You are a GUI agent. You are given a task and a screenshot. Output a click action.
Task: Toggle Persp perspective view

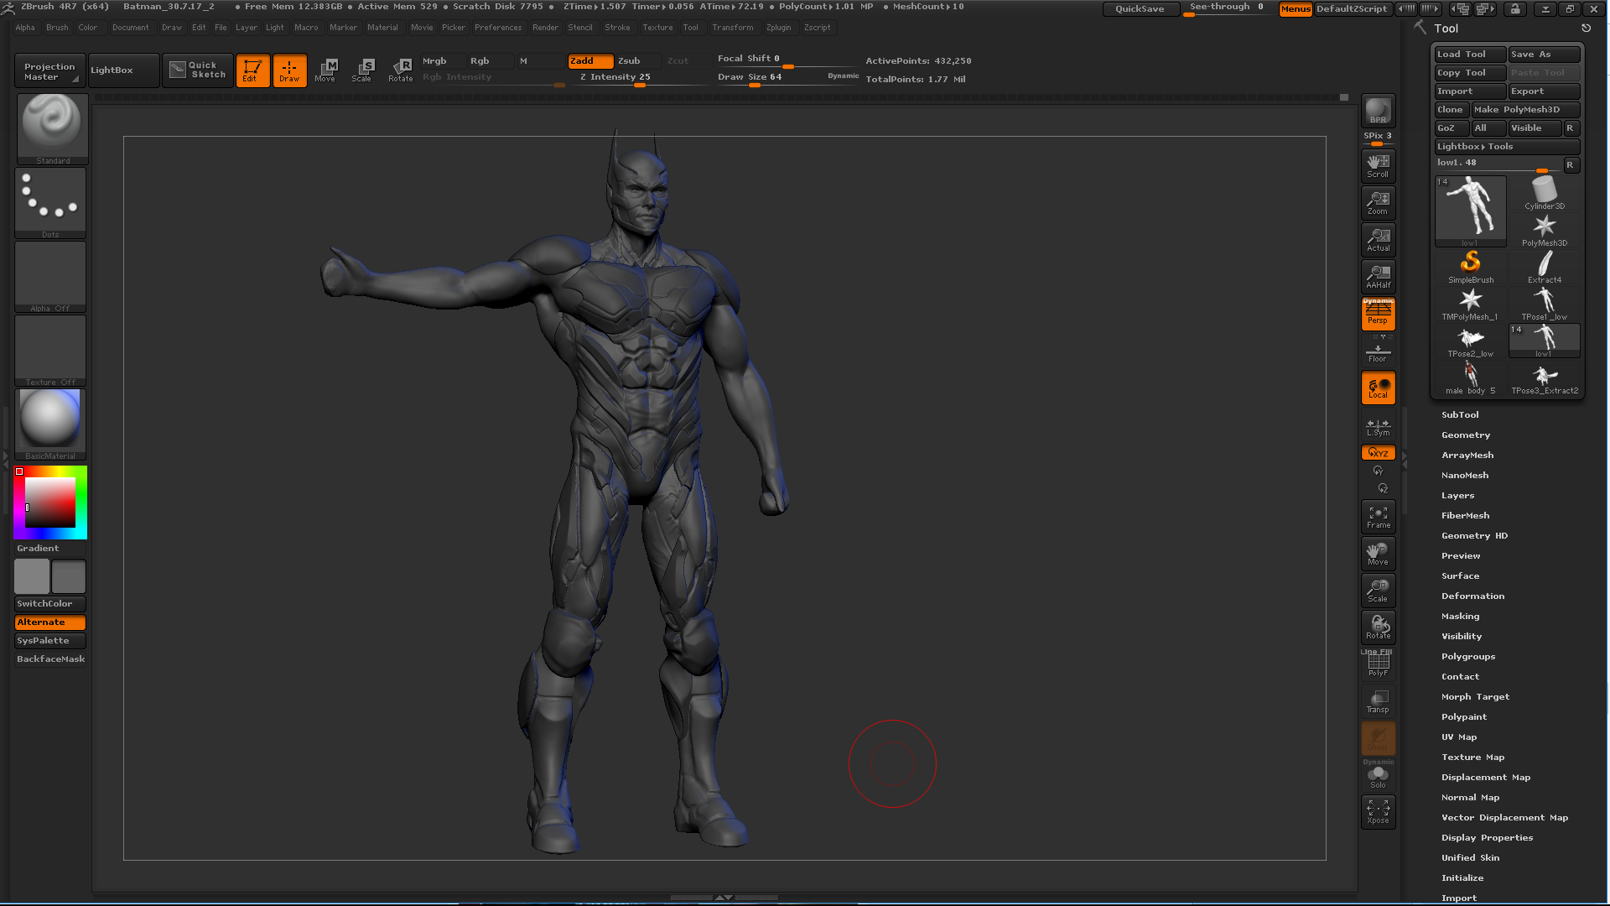coord(1378,315)
